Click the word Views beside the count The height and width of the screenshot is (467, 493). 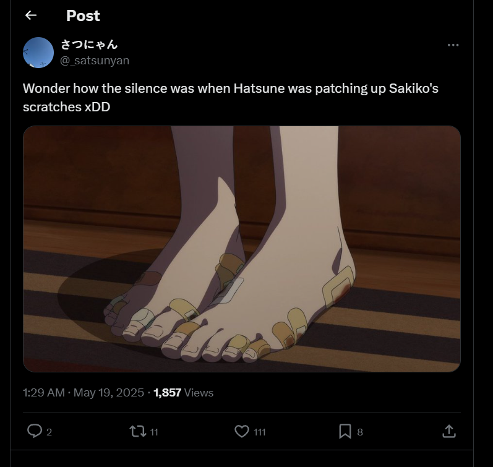click(199, 393)
